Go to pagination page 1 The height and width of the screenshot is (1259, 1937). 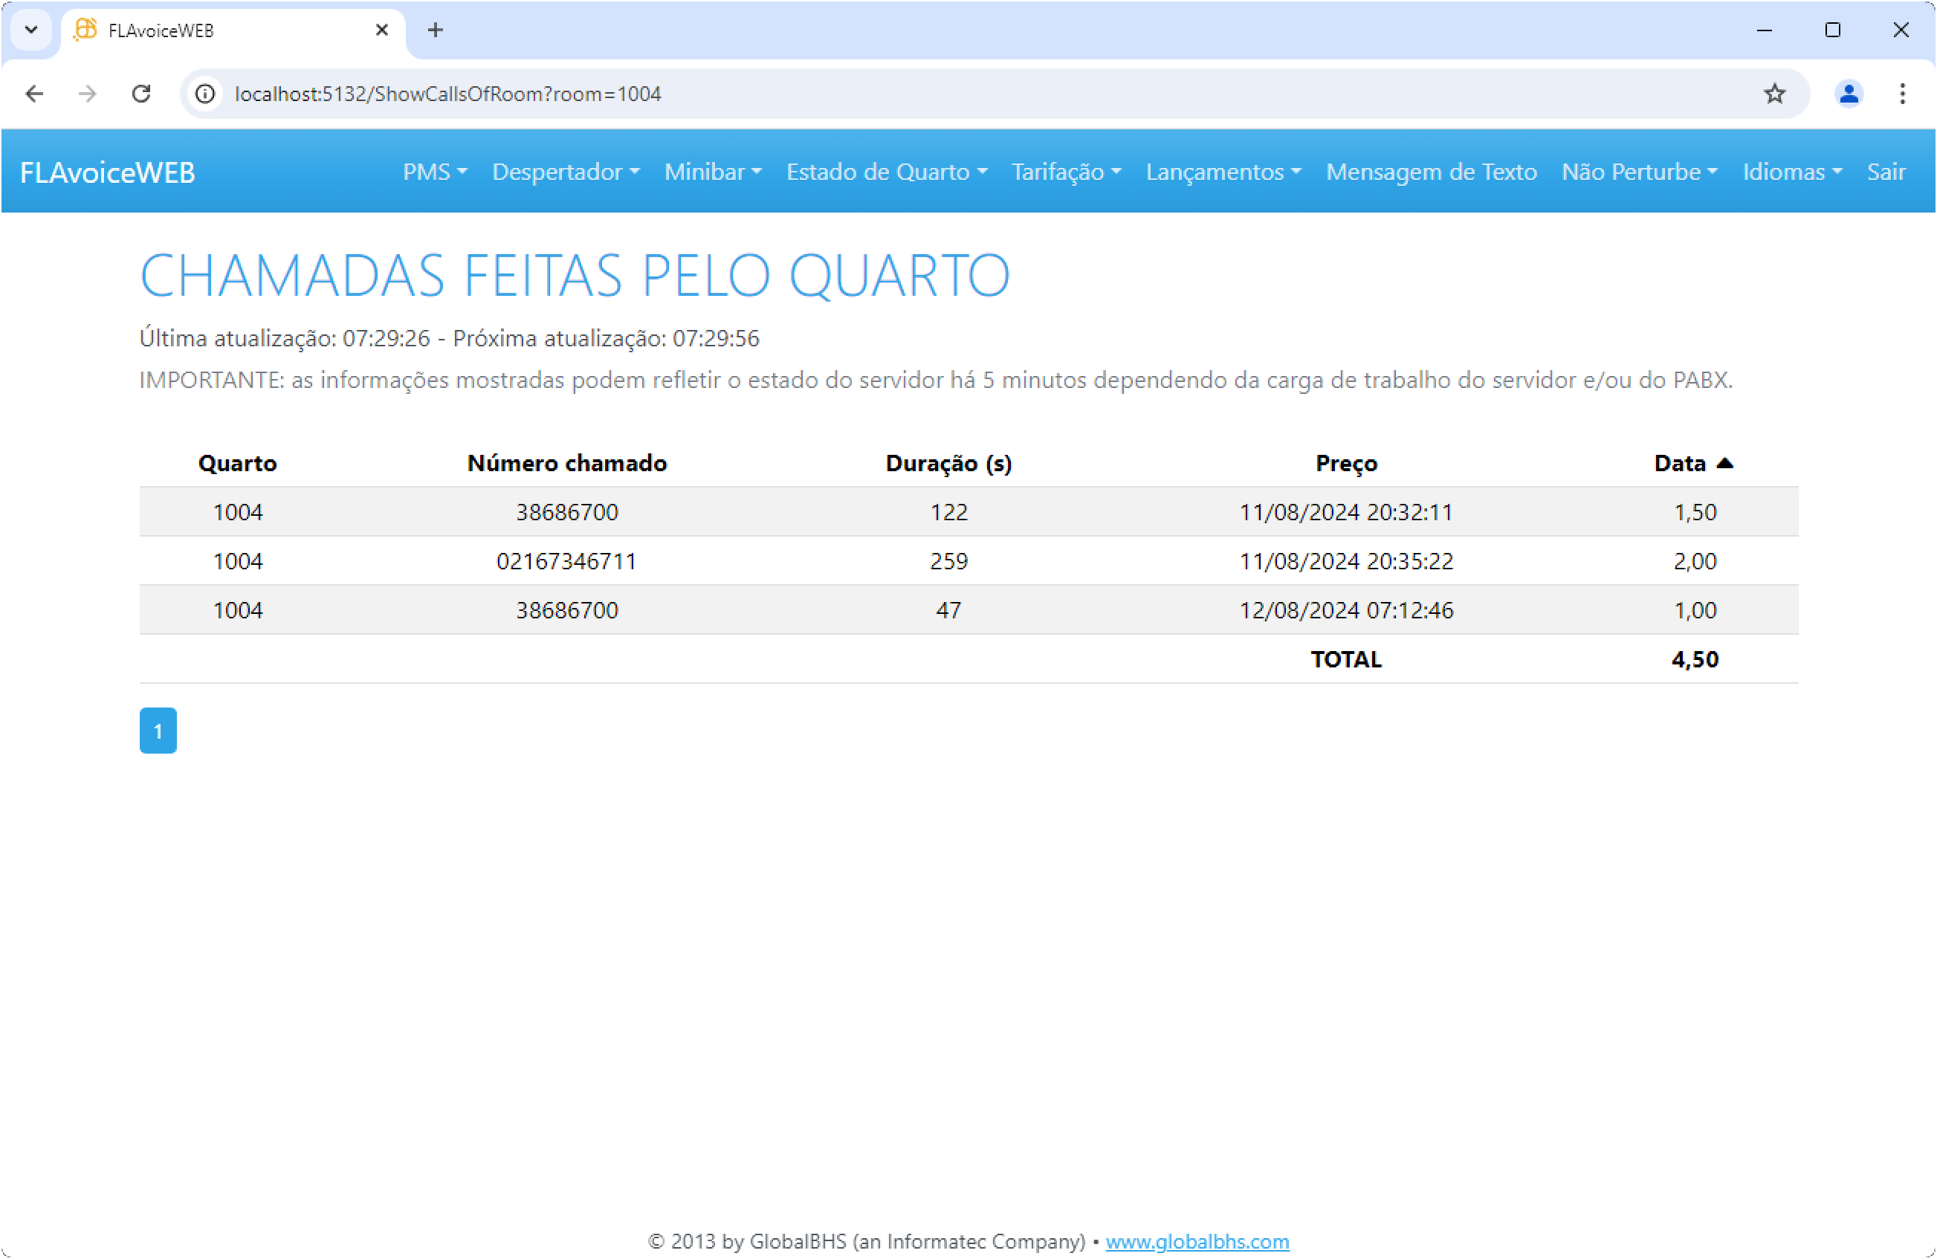(158, 731)
